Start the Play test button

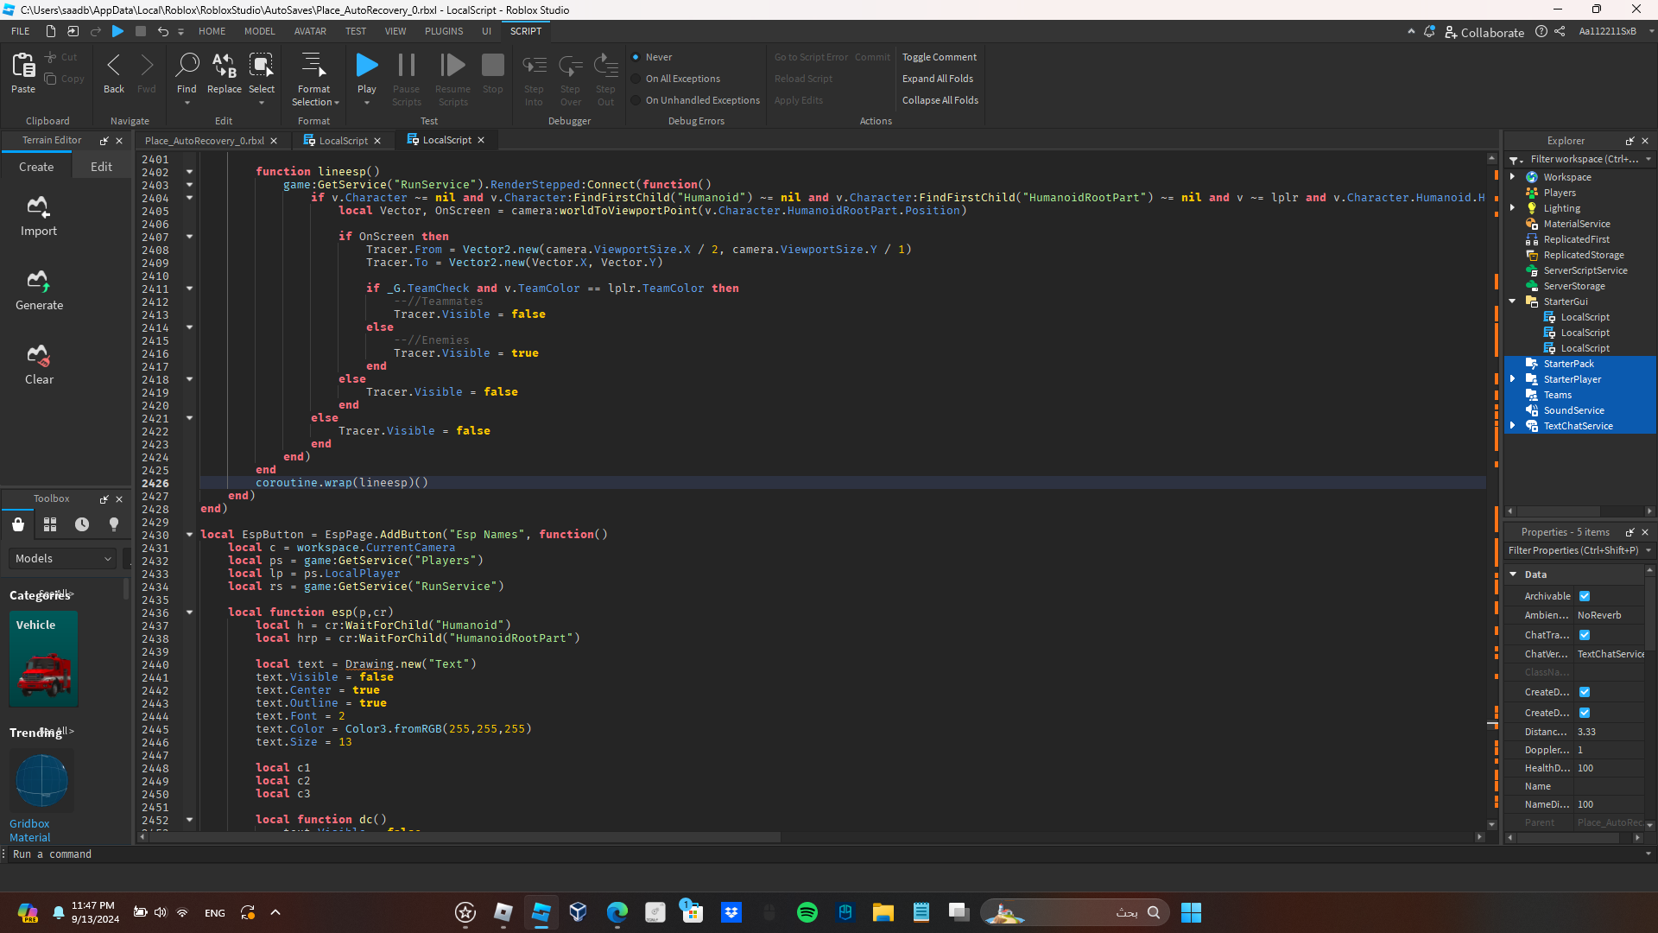pos(367,66)
